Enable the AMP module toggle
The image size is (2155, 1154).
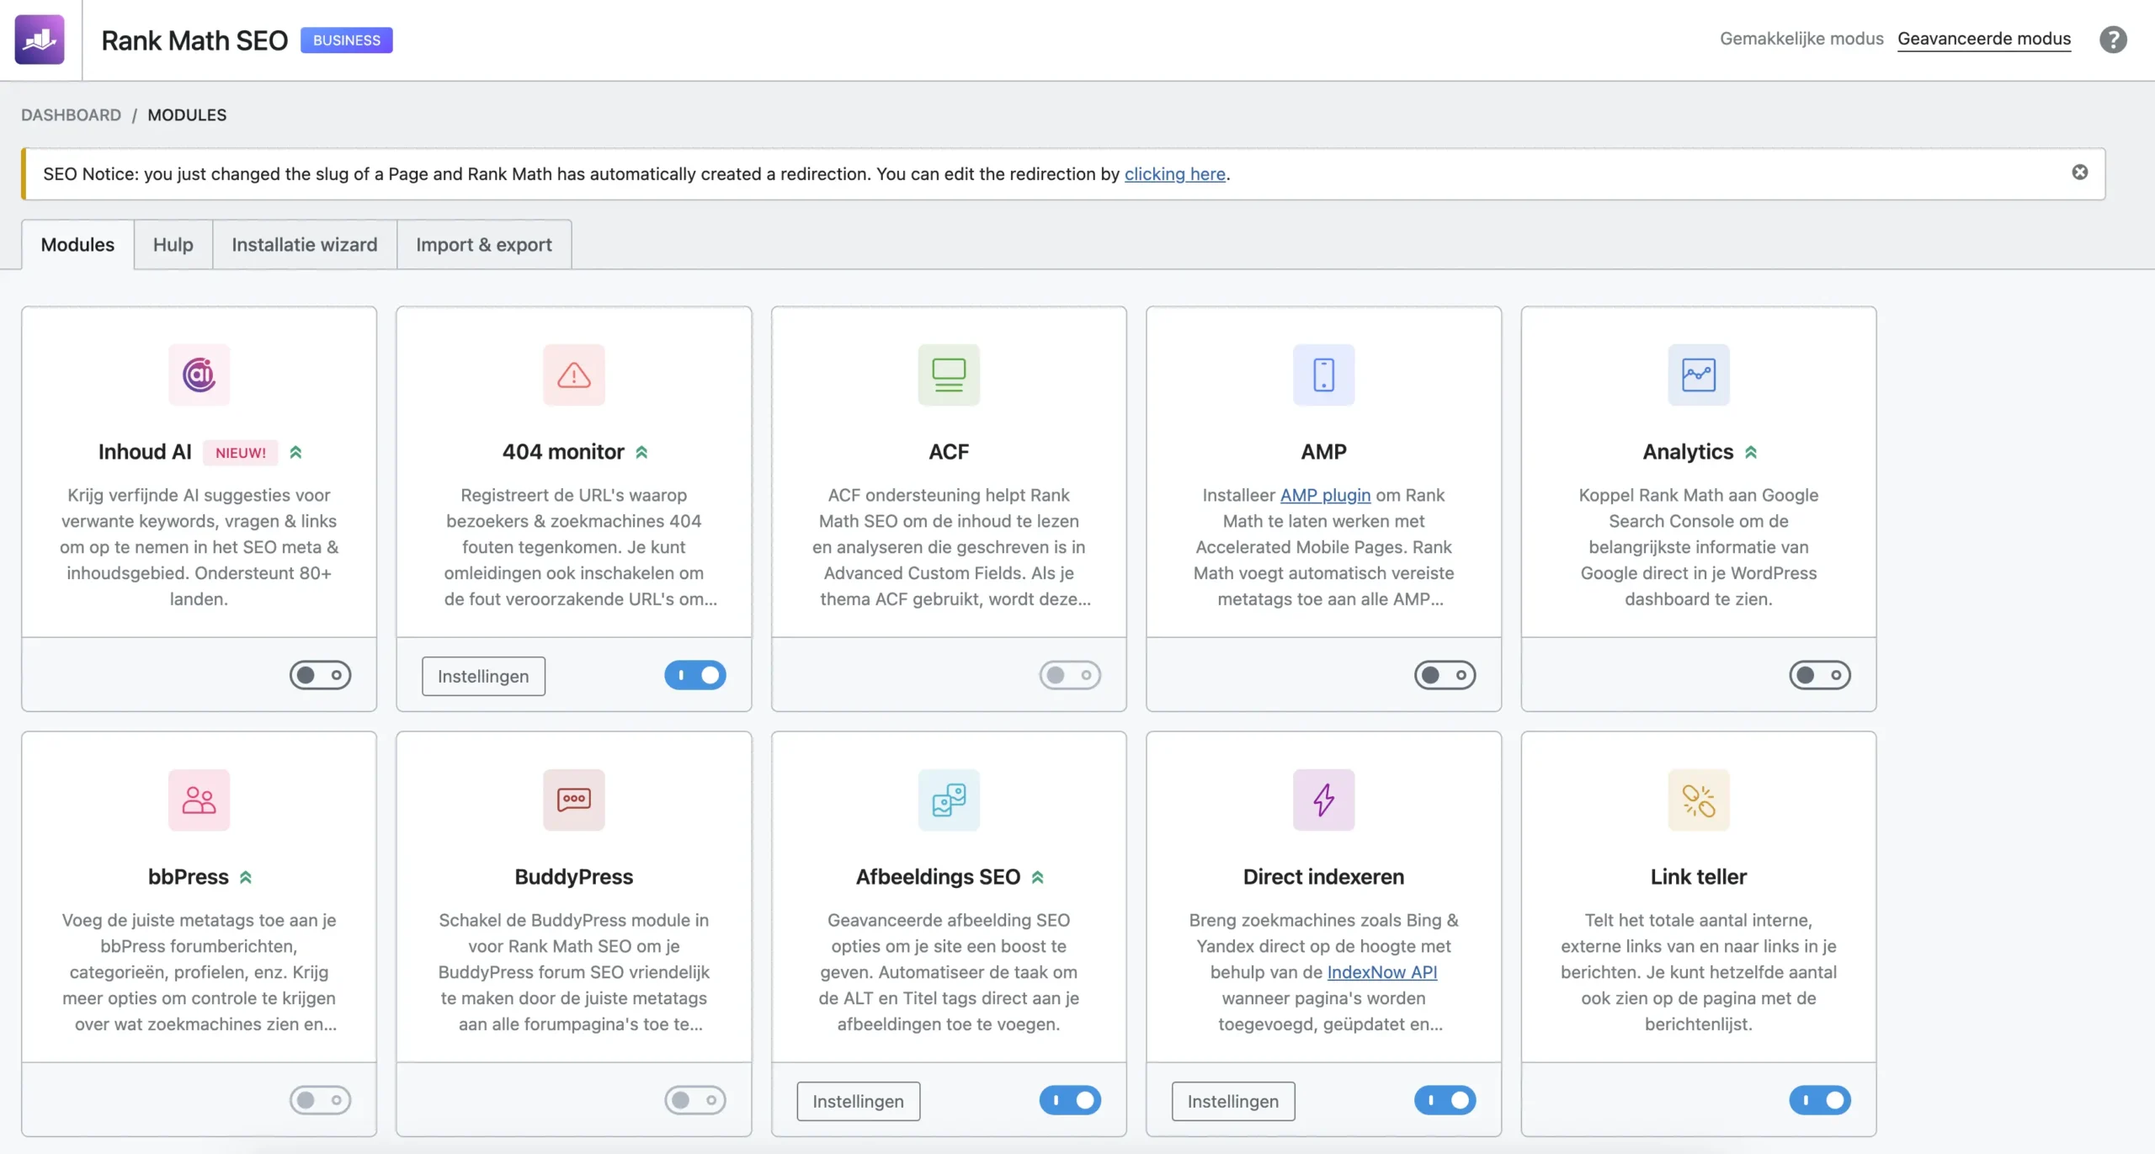click(x=1445, y=675)
